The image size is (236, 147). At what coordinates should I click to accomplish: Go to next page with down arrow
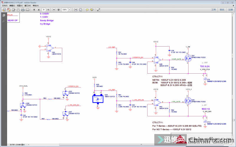point(38,10)
